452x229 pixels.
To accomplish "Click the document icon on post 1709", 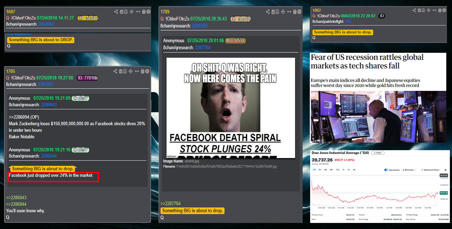I will (x=277, y=12).
